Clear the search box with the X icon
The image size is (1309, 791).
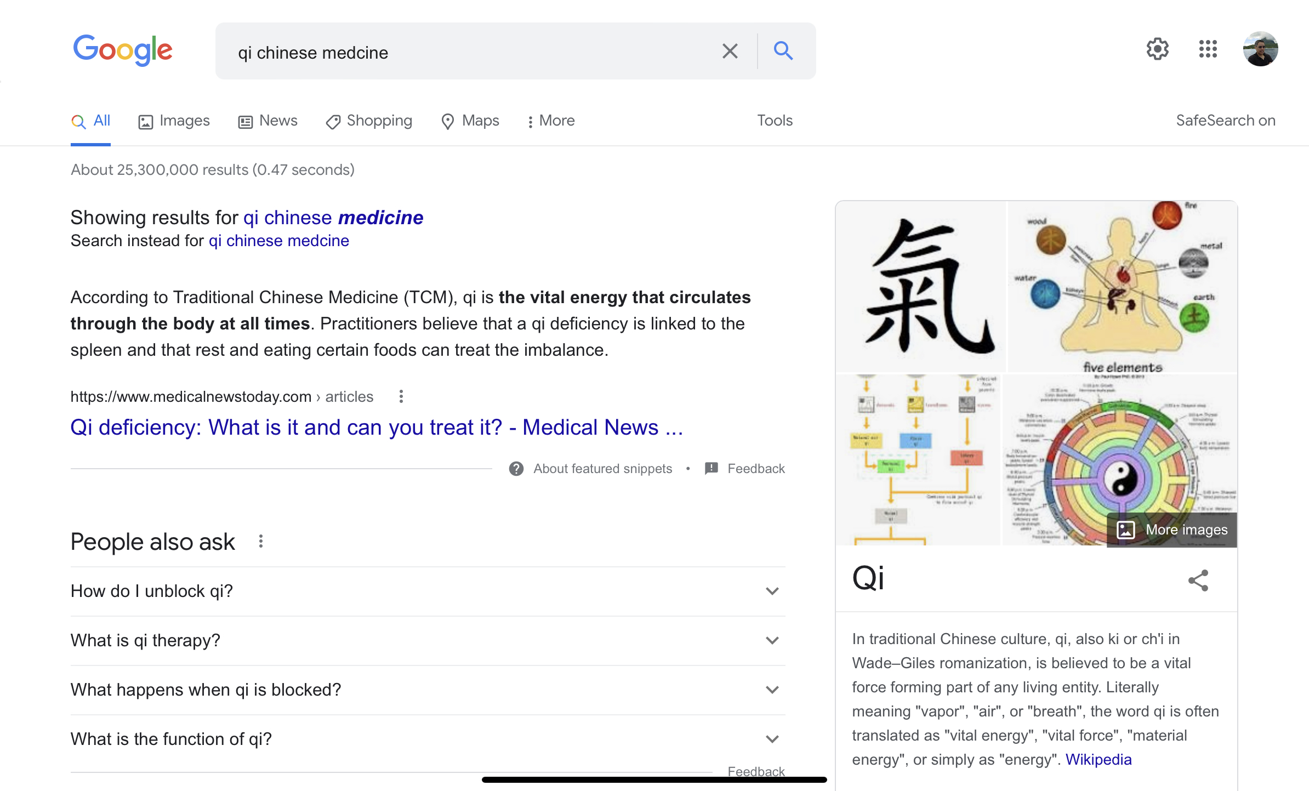(x=730, y=52)
